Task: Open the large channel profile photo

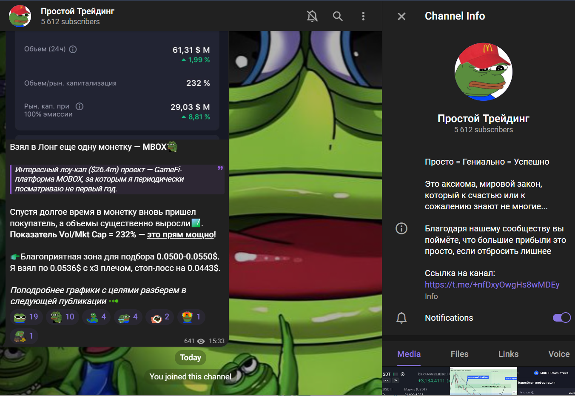Action: (484, 72)
